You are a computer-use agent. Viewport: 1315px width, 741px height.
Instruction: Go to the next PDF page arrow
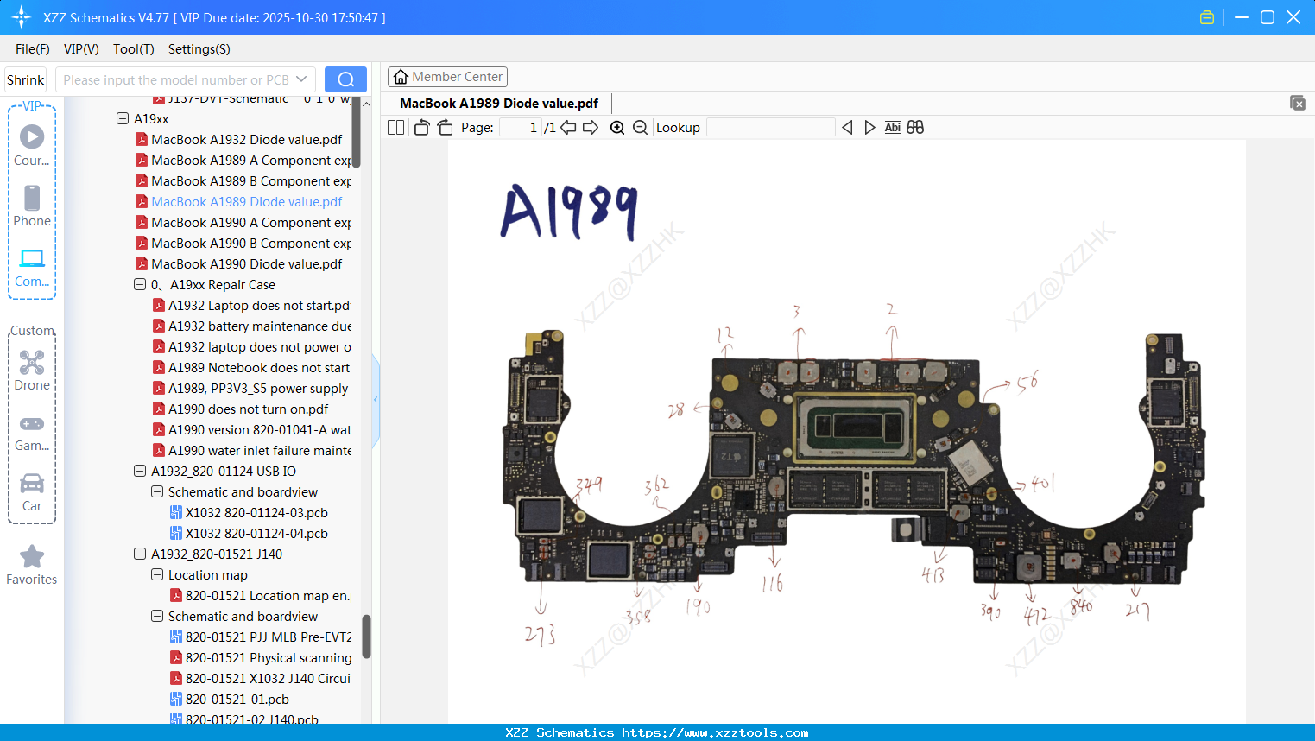click(x=591, y=128)
